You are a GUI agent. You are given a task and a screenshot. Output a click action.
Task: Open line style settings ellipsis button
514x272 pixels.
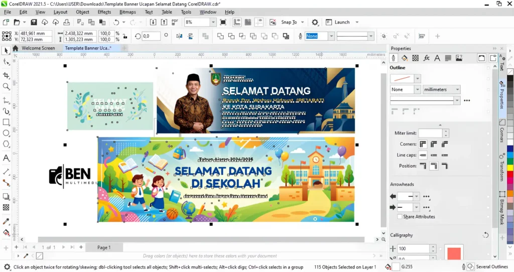point(467,100)
